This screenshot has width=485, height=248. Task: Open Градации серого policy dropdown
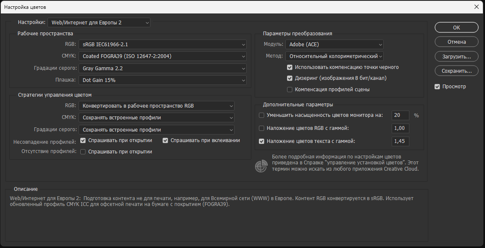(x=156, y=129)
